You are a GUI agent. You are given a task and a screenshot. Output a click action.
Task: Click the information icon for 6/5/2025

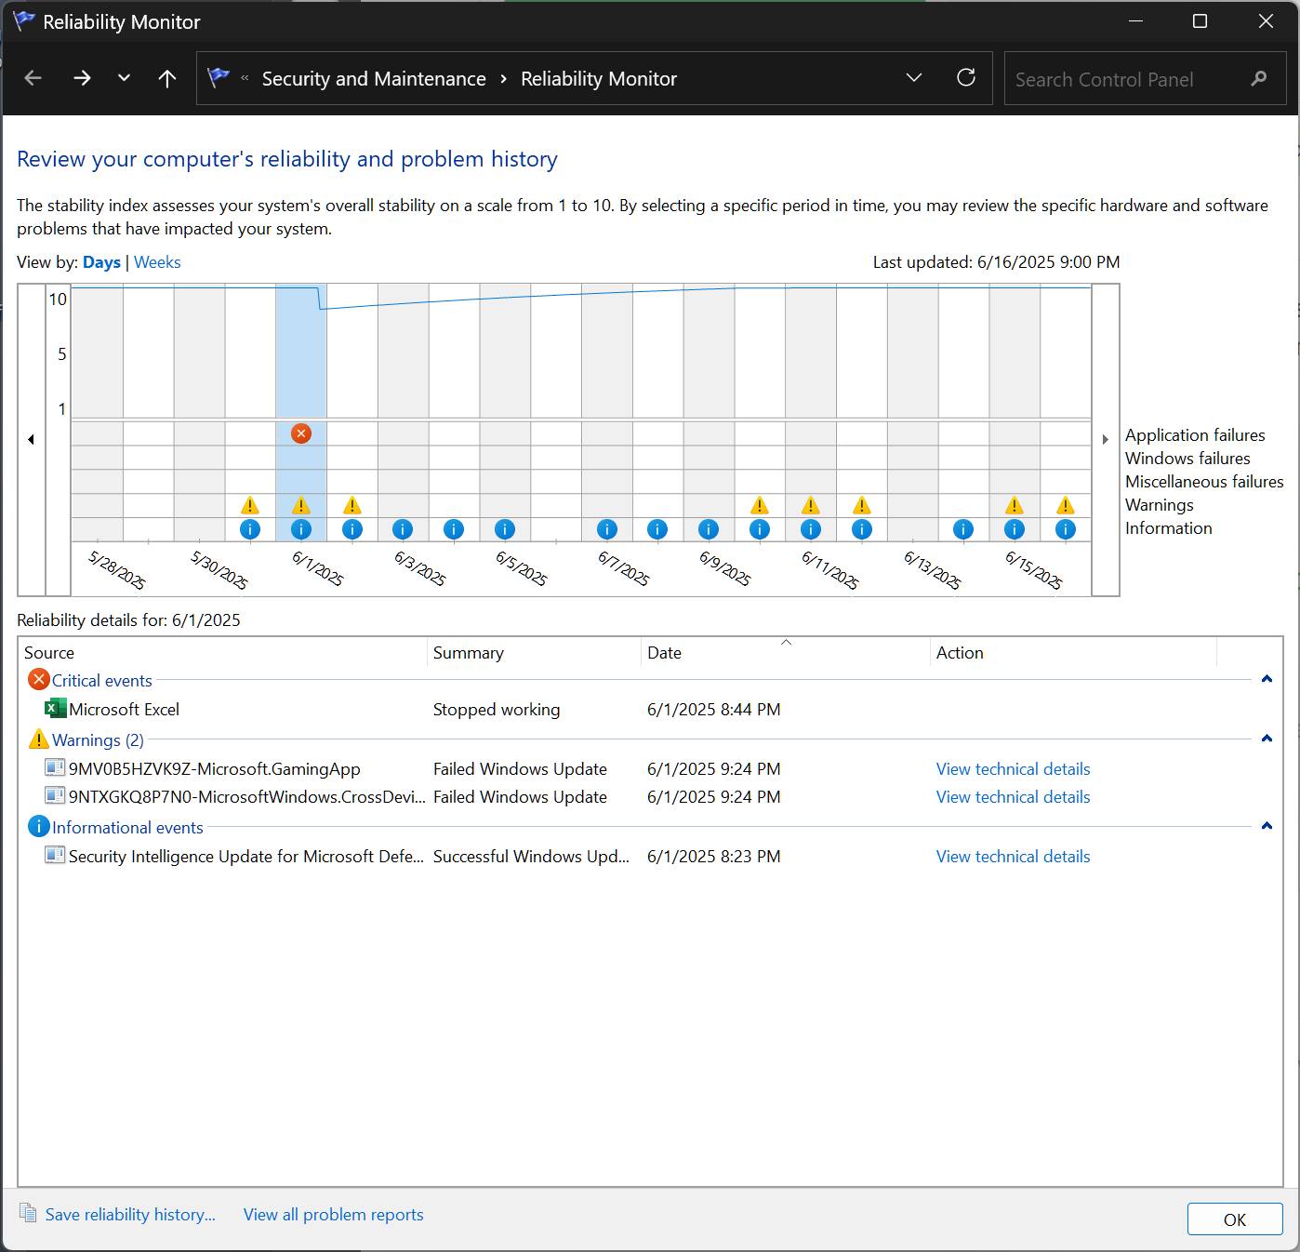(x=505, y=529)
